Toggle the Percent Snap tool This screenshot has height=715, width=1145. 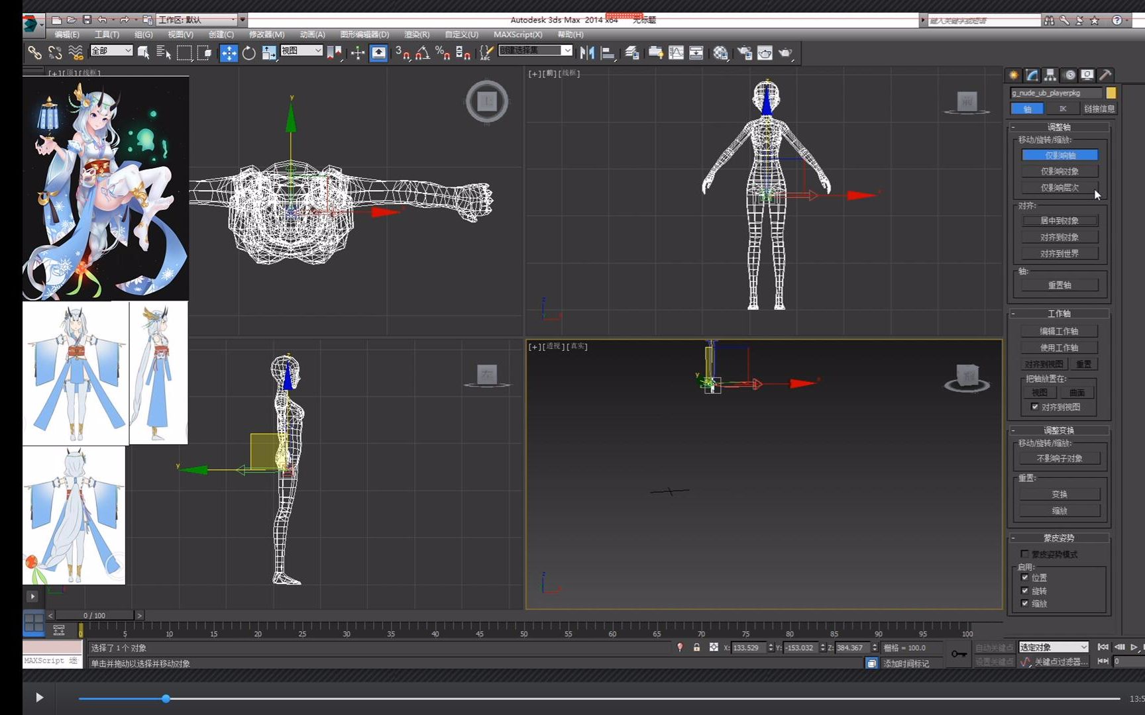click(x=443, y=53)
